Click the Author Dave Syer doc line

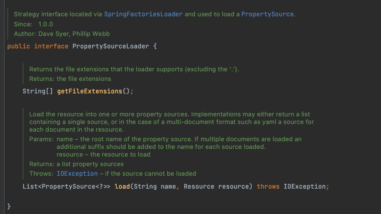[x=62, y=34]
